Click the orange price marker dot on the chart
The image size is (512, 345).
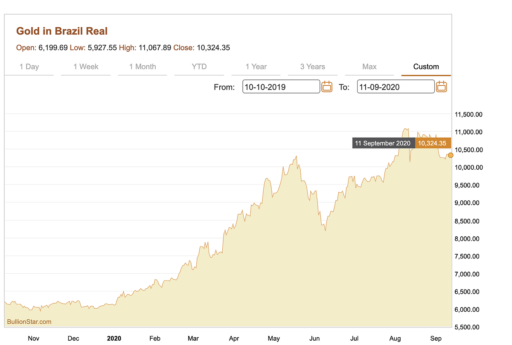pyautogui.click(x=450, y=156)
